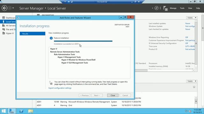The width and height of the screenshot is (204, 114).
Task: Click the Properties panel vertical scrollbar
Action: coord(196,45)
